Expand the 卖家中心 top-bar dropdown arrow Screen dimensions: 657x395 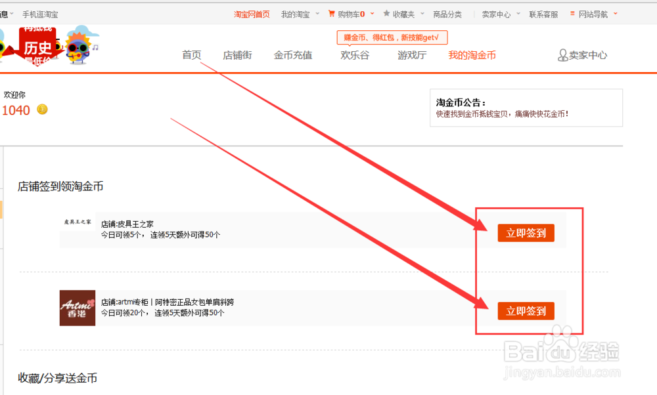[518, 14]
